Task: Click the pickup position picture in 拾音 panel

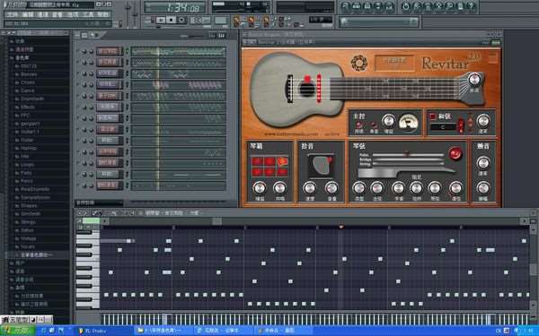Action: pos(321,167)
